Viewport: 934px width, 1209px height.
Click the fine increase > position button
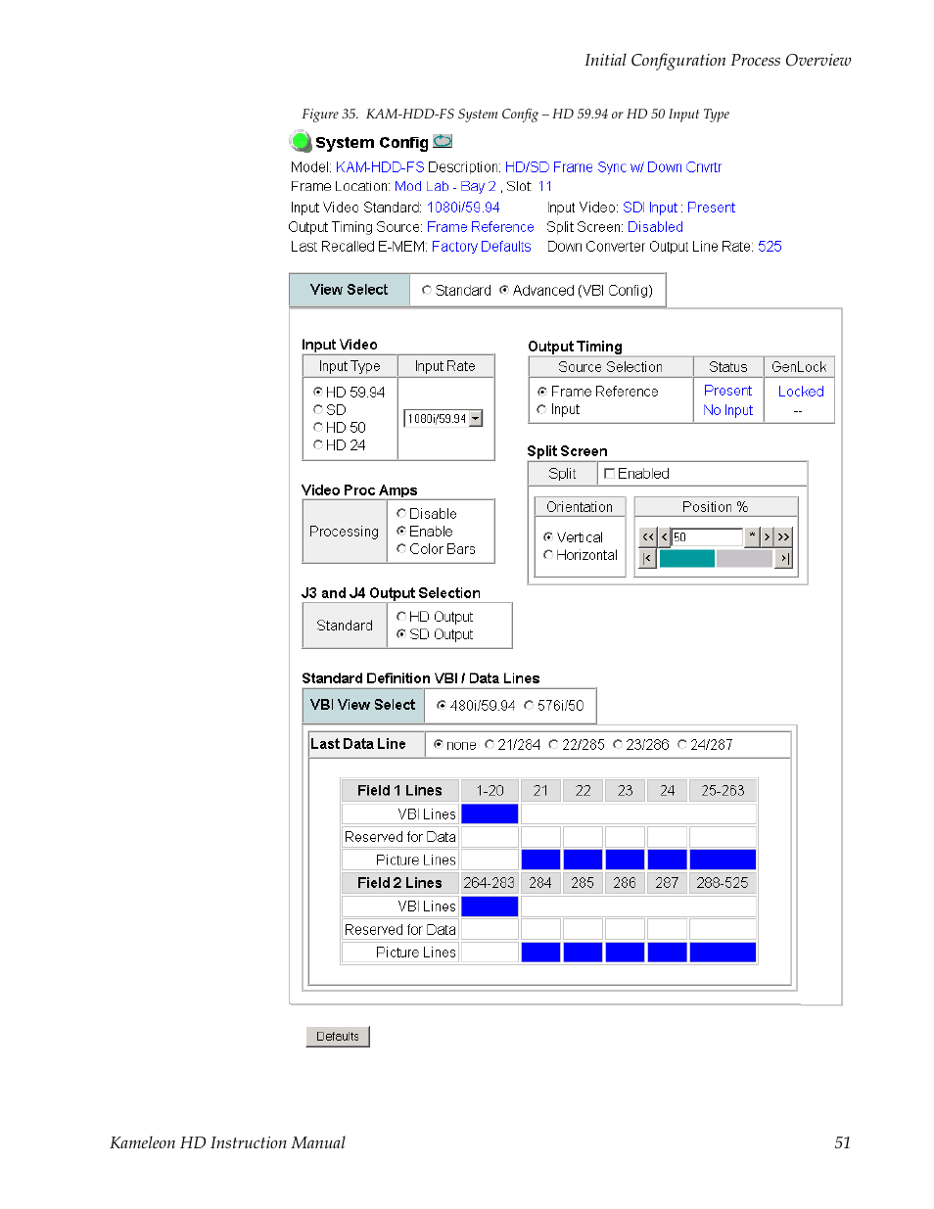point(767,536)
